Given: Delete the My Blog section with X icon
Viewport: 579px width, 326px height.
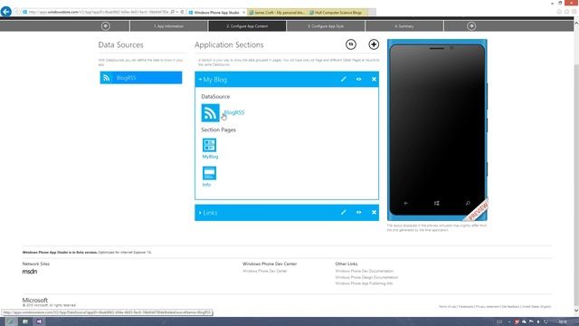Looking at the screenshot, I should point(374,79).
